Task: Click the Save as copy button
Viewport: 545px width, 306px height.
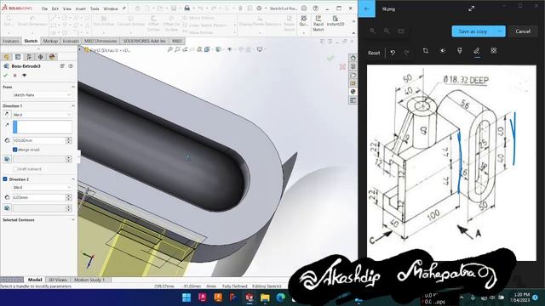Action: pyautogui.click(x=473, y=31)
